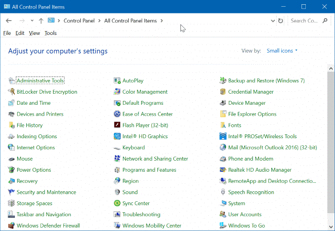Click the scrollbar down arrow

[x=331, y=227]
